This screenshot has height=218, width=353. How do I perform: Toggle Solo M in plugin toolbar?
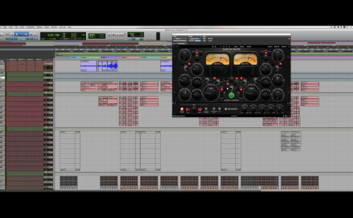(277, 46)
